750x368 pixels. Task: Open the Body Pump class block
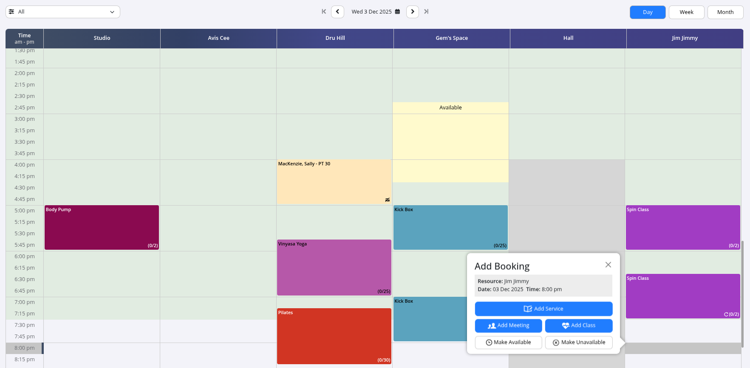[102, 227]
